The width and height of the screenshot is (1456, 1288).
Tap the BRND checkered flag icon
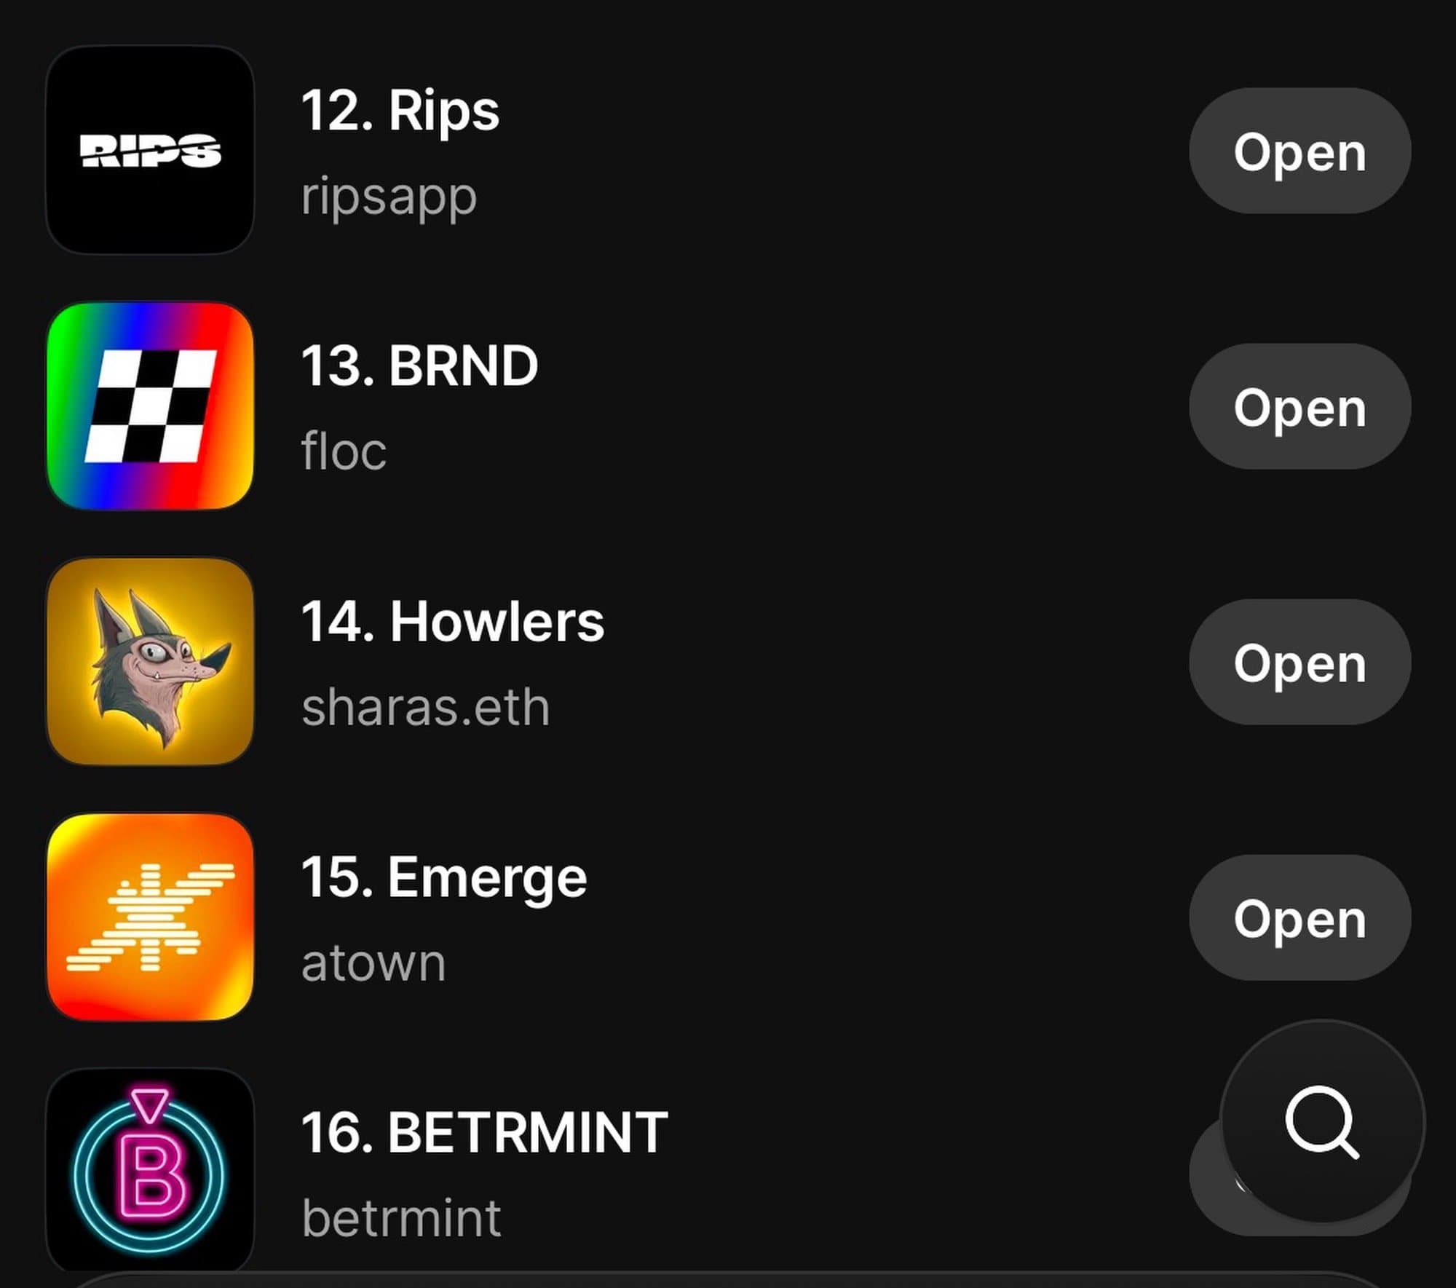(150, 406)
